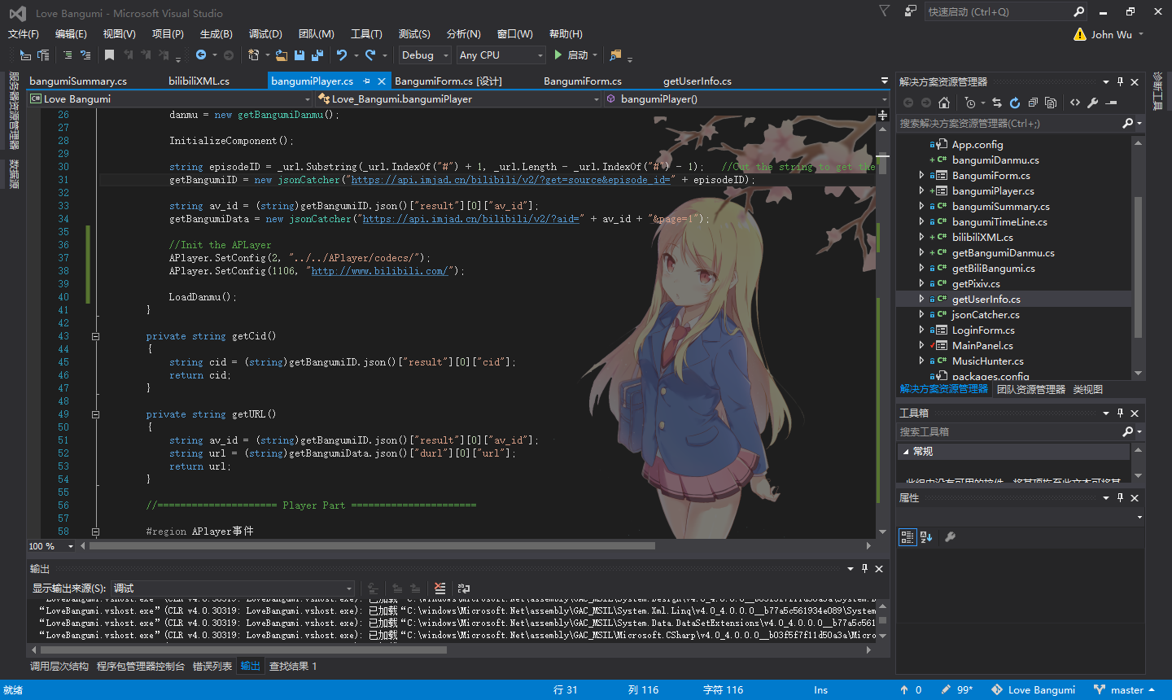The height and width of the screenshot is (700, 1172).
Task: Click the Home icon in Solution Explorer
Action: 944,103
